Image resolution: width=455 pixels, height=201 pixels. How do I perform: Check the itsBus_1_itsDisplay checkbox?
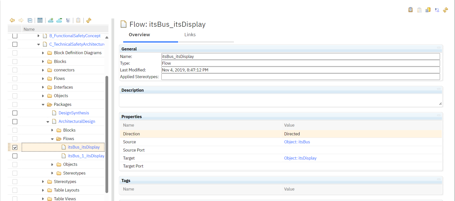click(x=15, y=156)
